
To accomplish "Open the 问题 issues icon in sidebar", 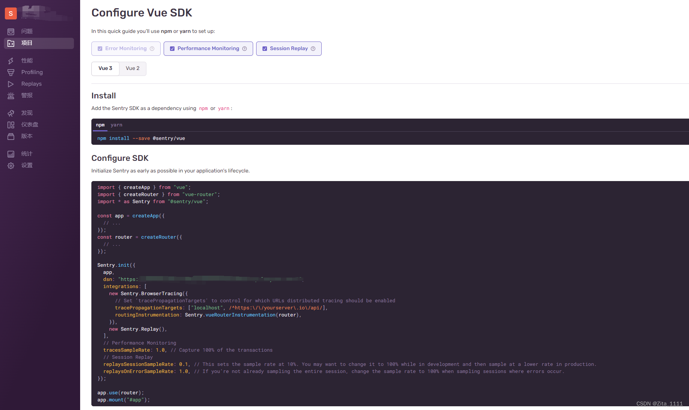I will tap(11, 31).
